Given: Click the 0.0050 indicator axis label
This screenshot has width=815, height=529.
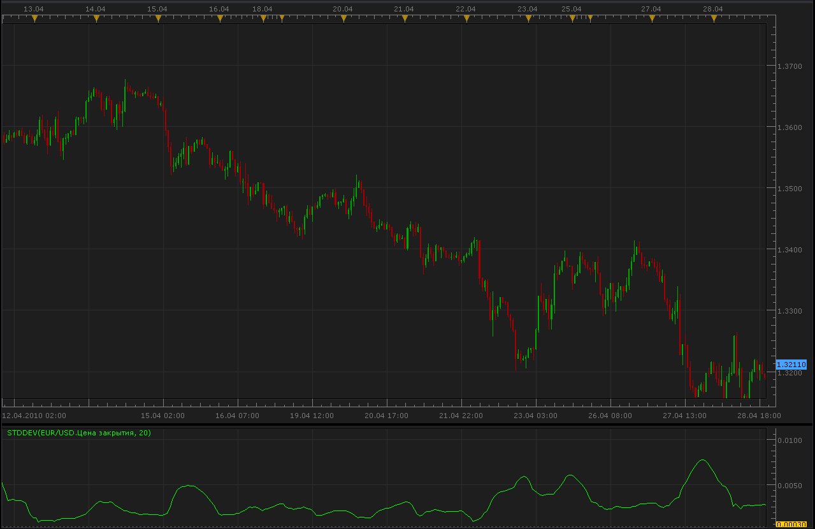Looking at the screenshot, I should (791, 486).
